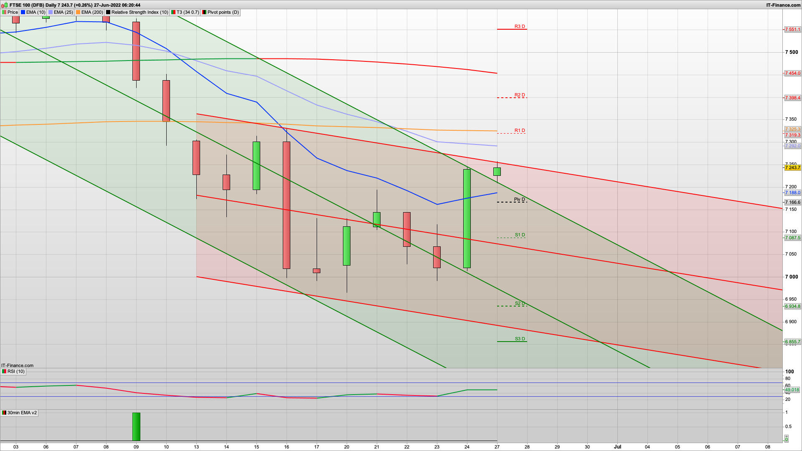Click the black Relative Strength Index swatch
Viewport: 802px width, 451px height.
pyautogui.click(x=108, y=13)
